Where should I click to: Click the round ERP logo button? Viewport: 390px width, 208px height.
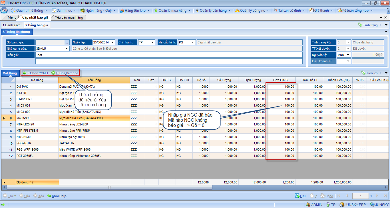point(4,11)
